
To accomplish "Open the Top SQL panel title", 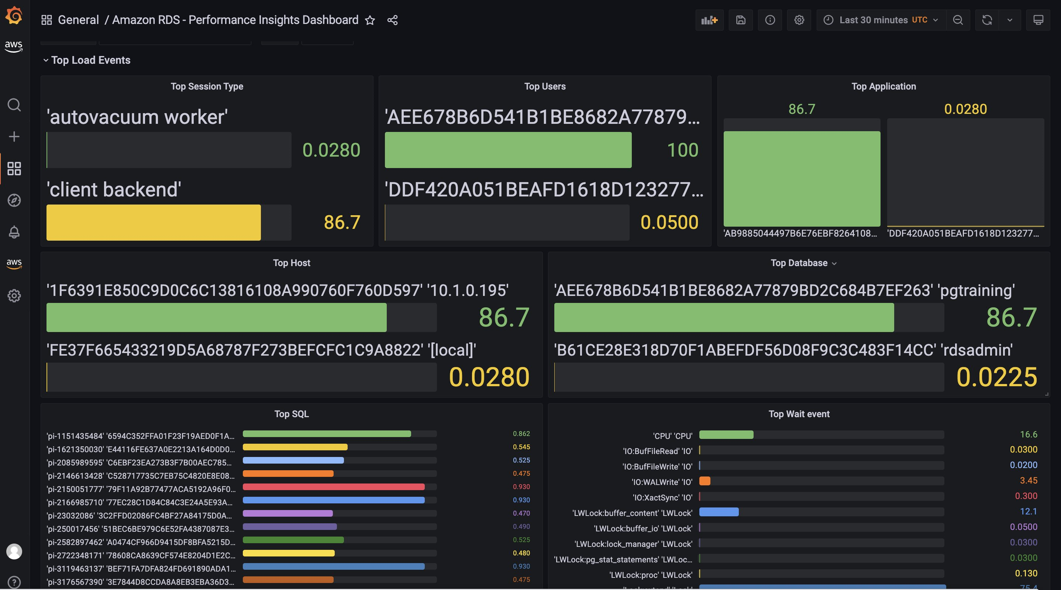I will pos(292,414).
